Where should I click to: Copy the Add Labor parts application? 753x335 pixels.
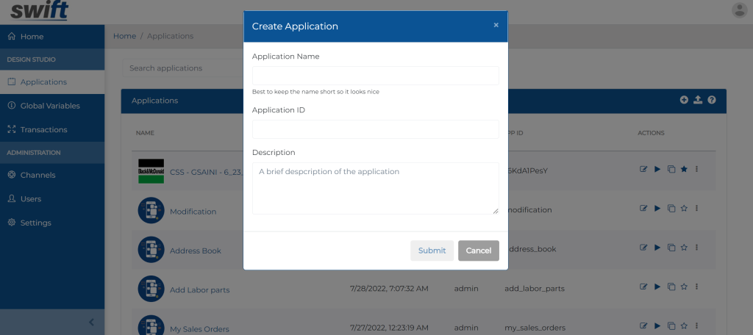click(x=671, y=287)
